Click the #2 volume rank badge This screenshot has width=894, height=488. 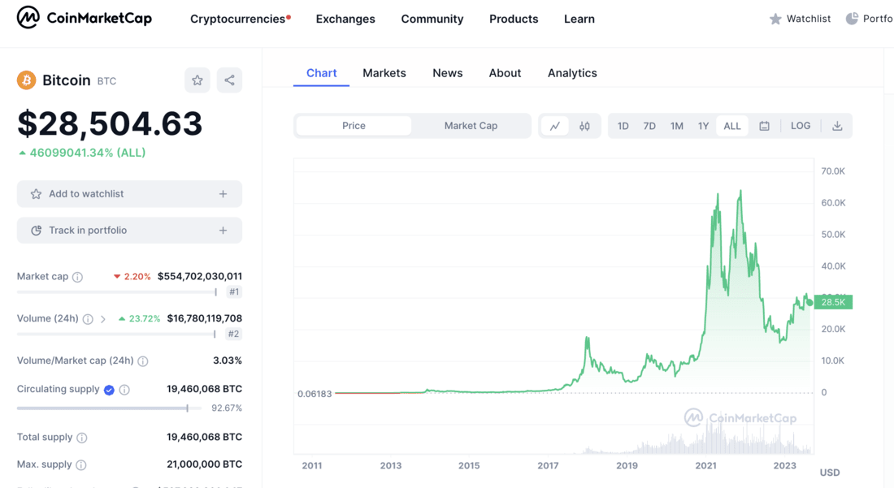[233, 335]
